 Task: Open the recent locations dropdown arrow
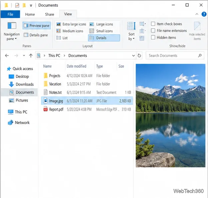tap(24, 55)
